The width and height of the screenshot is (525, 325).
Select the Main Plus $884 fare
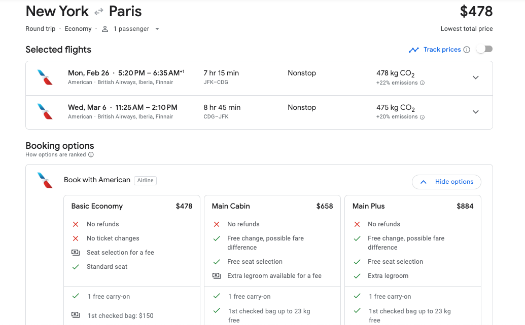click(x=412, y=206)
